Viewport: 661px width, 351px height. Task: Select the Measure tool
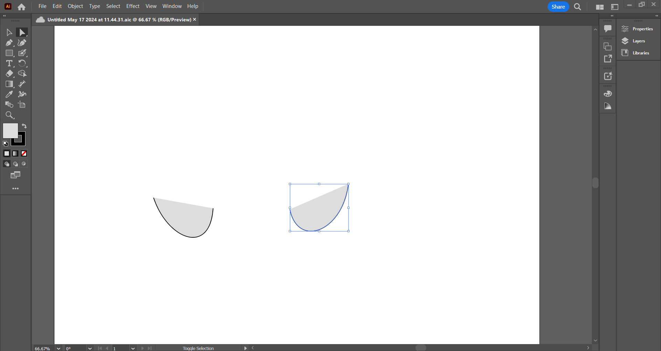point(22,84)
